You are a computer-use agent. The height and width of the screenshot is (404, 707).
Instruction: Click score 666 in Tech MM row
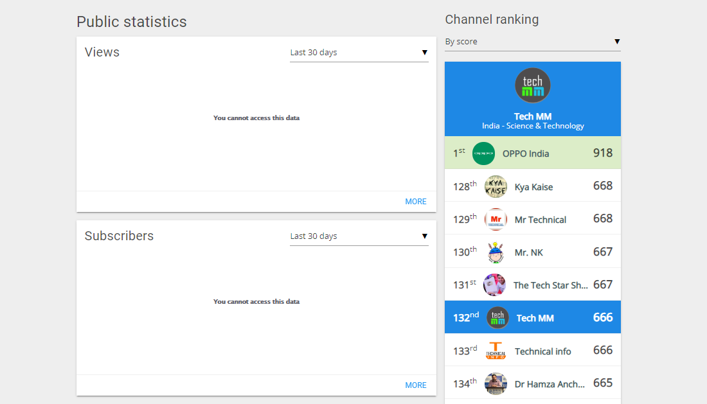pos(602,317)
